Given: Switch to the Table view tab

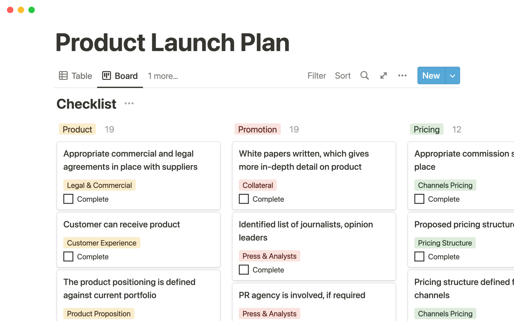Looking at the screenshot, I should pos(76,76).
